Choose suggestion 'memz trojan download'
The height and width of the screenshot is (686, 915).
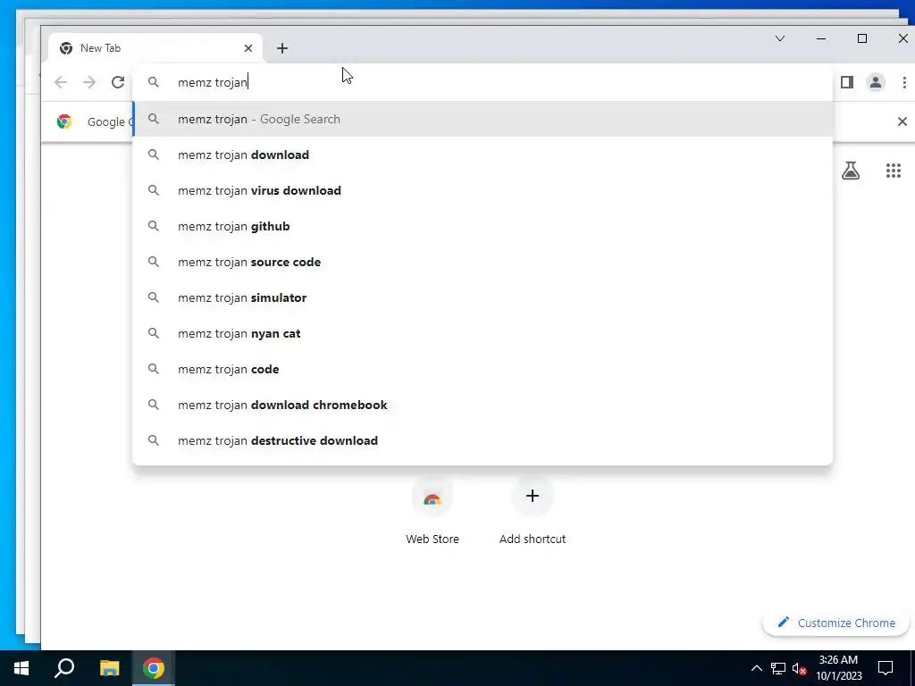[483, 155]
